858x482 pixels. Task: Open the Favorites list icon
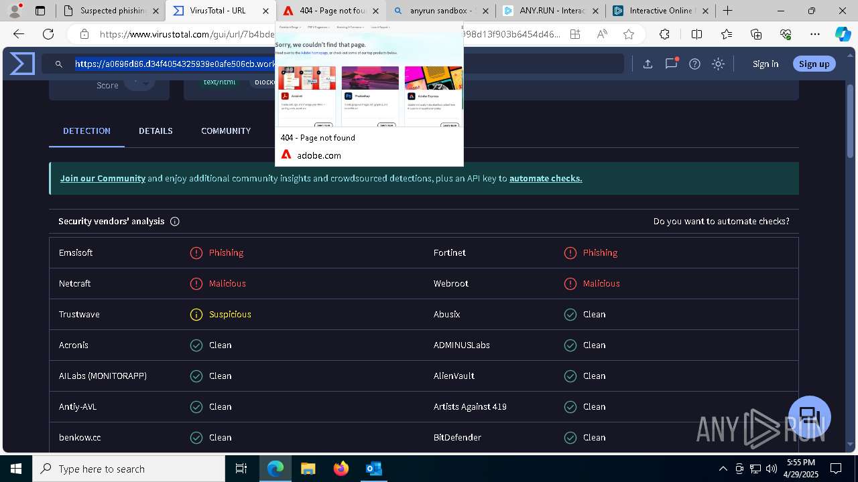pyautogui.click(x=727, y=34)
